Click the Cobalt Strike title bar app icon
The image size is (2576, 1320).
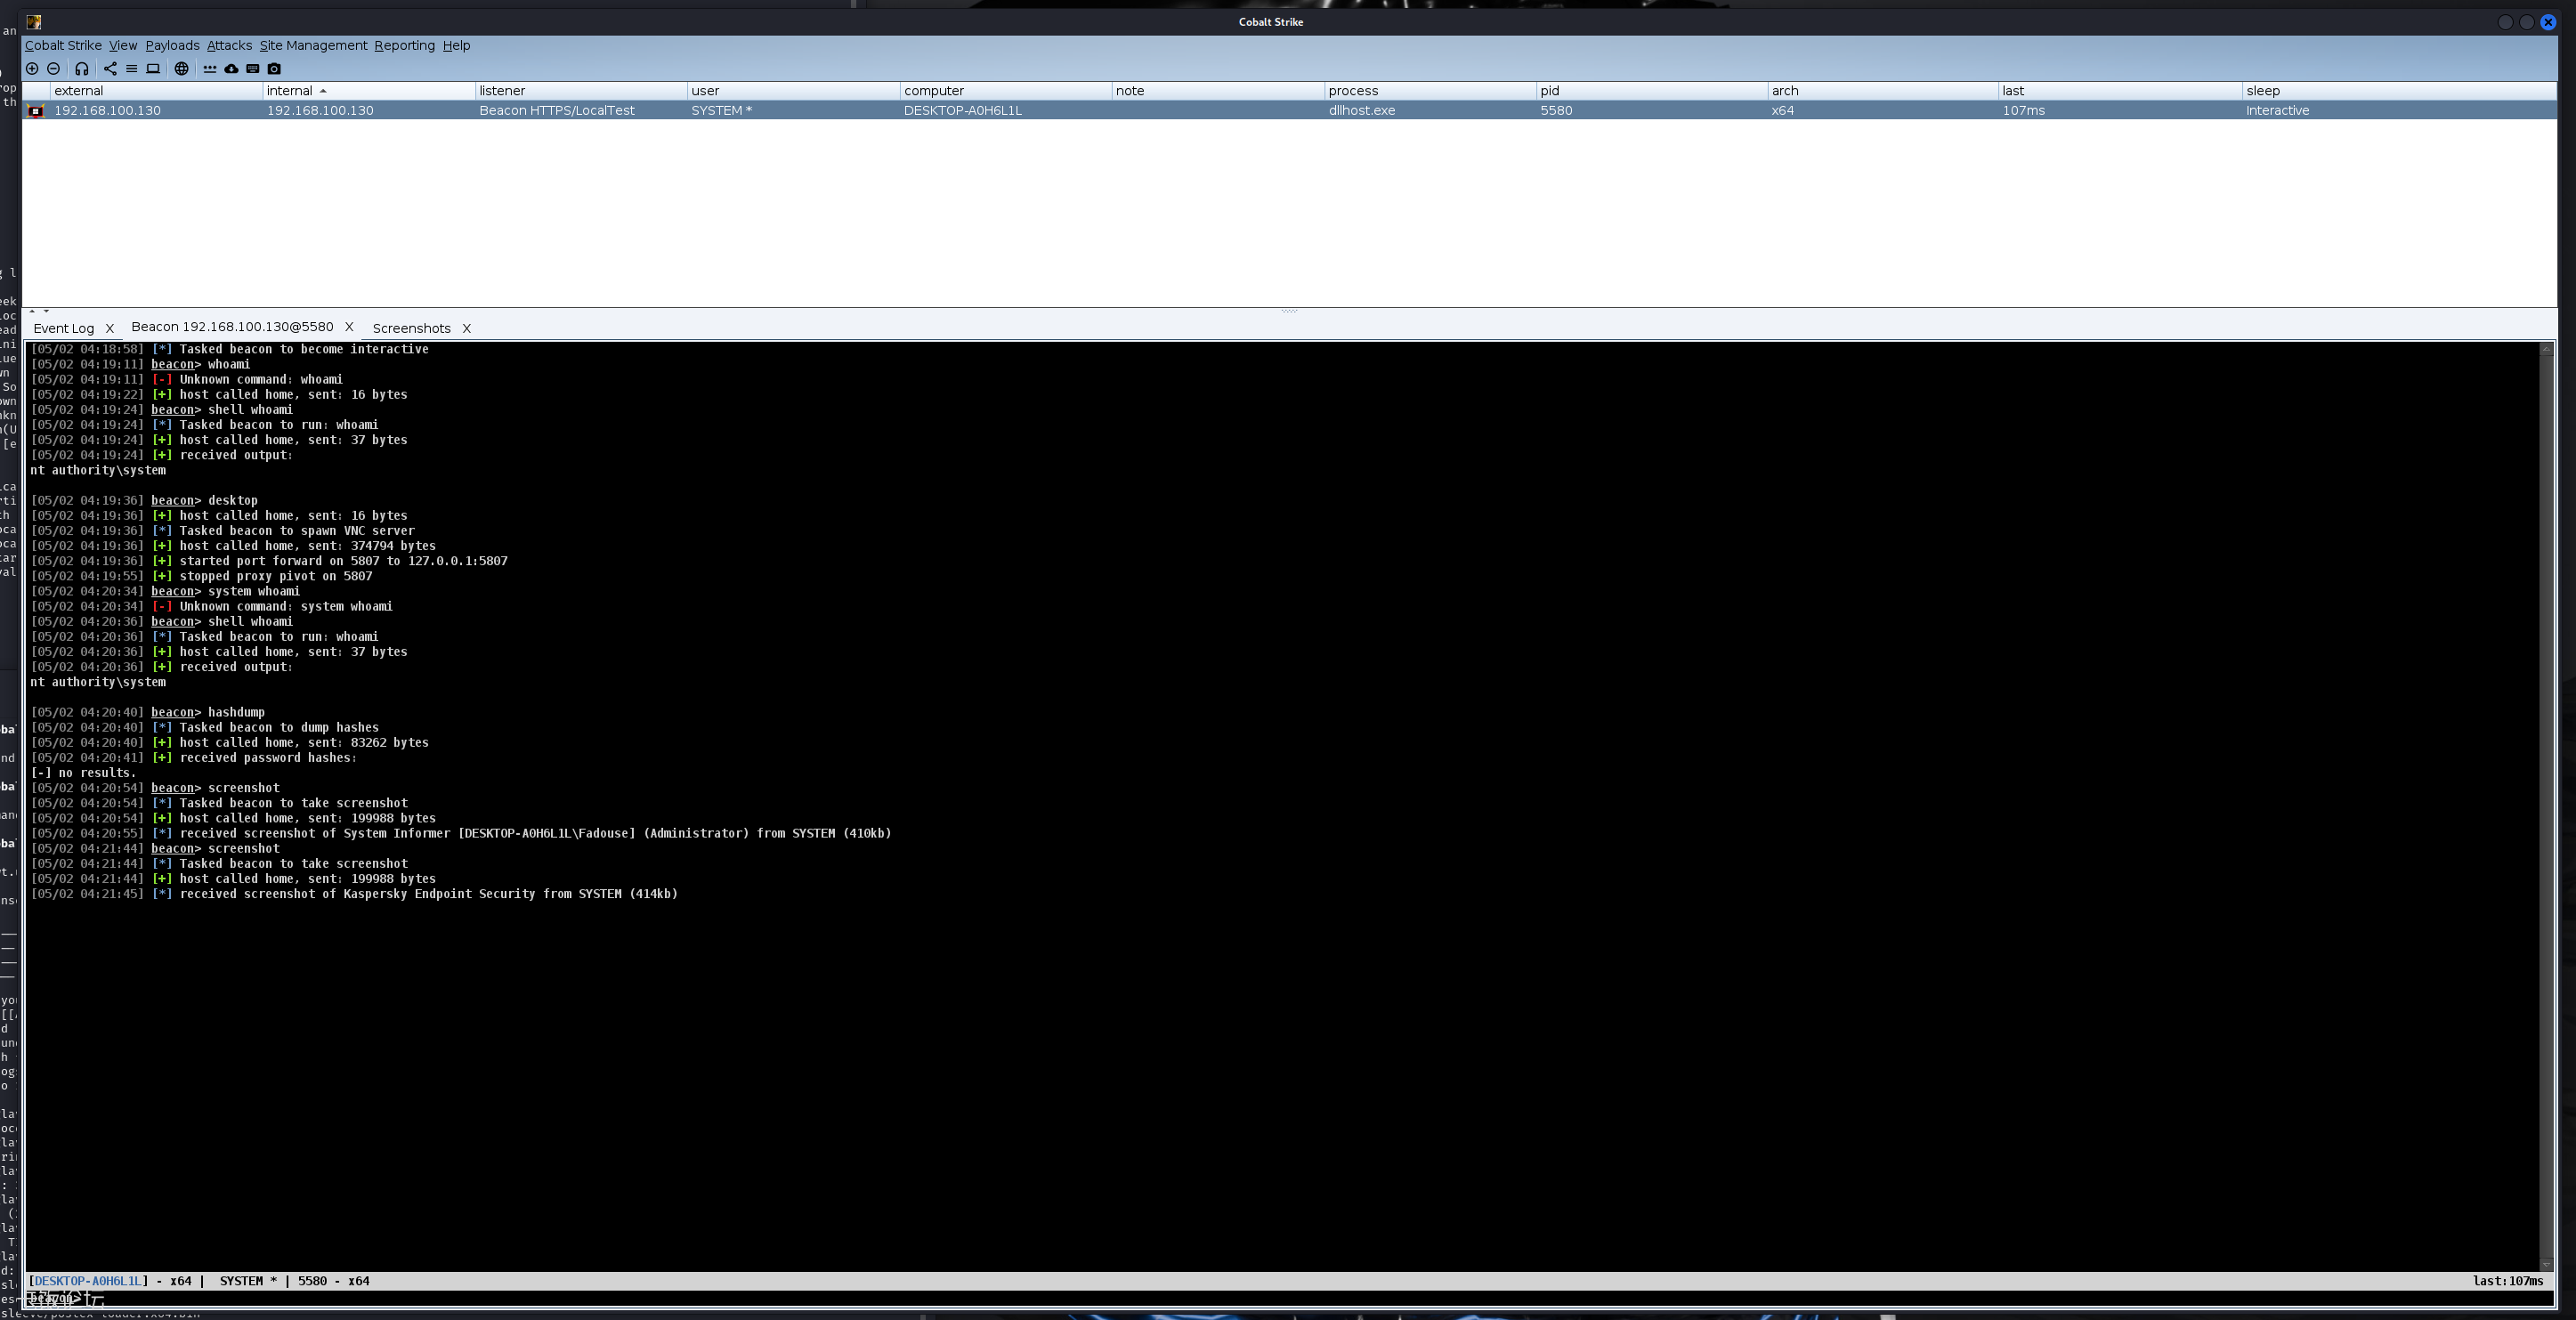pyautogui.click(x=34, y=22)
